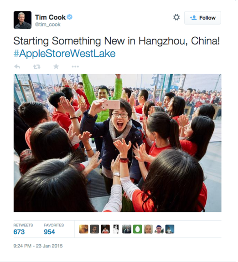Open the @tim_cook handle link

pyautogui.click(x=47, y=25)
